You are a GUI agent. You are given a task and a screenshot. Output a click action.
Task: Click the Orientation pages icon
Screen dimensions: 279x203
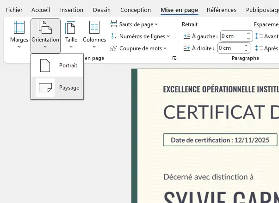pyautogui.click(x=45, y=27)
